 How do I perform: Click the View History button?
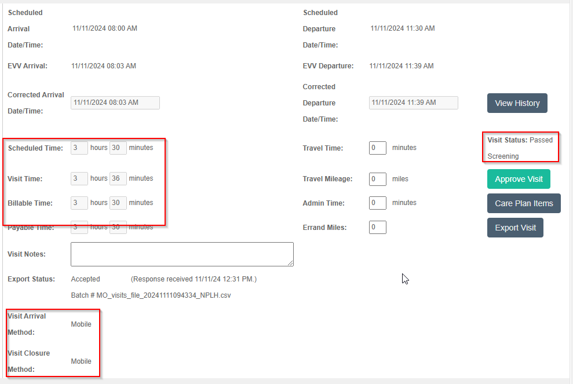(517, 103)
